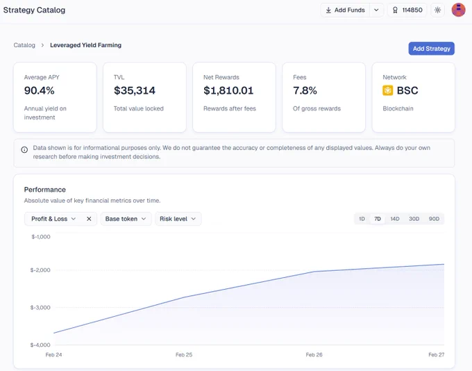Click the Add Funds download icon
Image resolution: width=472 pixels, height=371 pixels.
point(328,10)
